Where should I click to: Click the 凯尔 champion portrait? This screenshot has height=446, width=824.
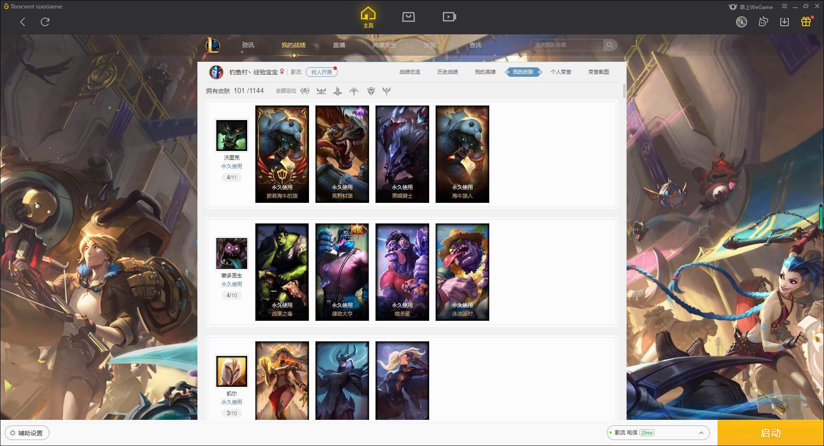click(231, 371)
